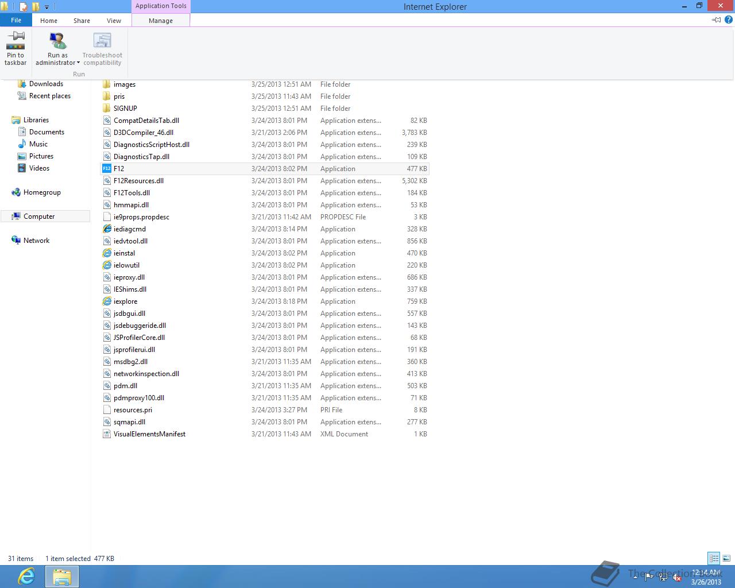The image size is (735, 588).
Task: Open the Pictures library
Action: coord(41,156)
